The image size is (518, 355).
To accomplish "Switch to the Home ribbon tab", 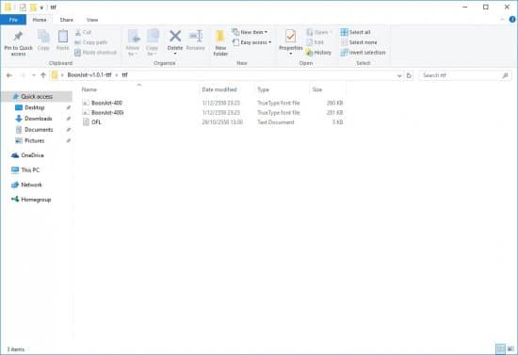I will 40,20.
